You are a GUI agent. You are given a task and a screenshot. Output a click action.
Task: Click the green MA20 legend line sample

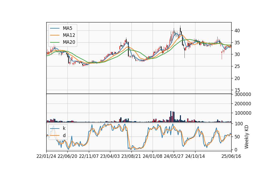[55, 42]
